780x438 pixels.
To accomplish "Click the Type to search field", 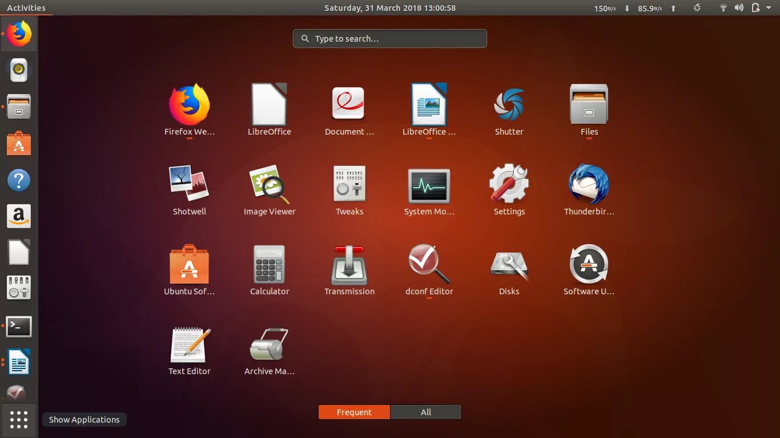I will coord(390,38).
